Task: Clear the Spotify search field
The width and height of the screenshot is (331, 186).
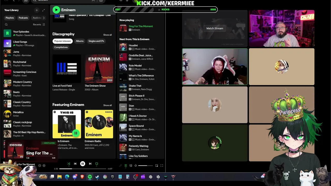Action: point(93,1)
